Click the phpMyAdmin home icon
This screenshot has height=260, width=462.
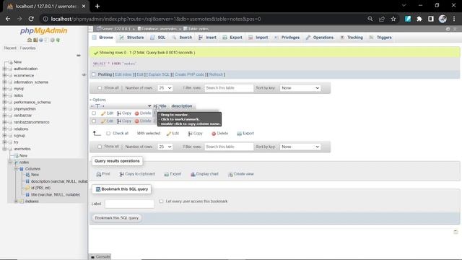pyautogui.click(x=29, y=40)
